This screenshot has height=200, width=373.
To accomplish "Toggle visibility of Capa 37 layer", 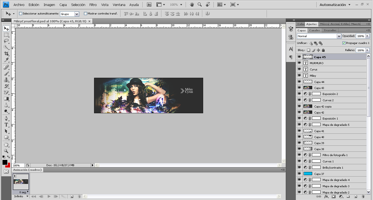I will (x=299, y=174).
